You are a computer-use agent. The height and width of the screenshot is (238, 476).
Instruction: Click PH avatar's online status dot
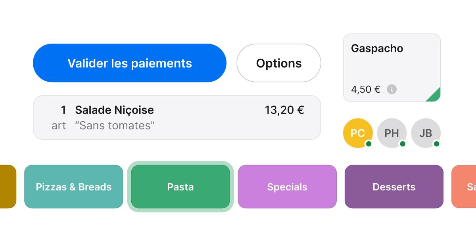[401, 144]
